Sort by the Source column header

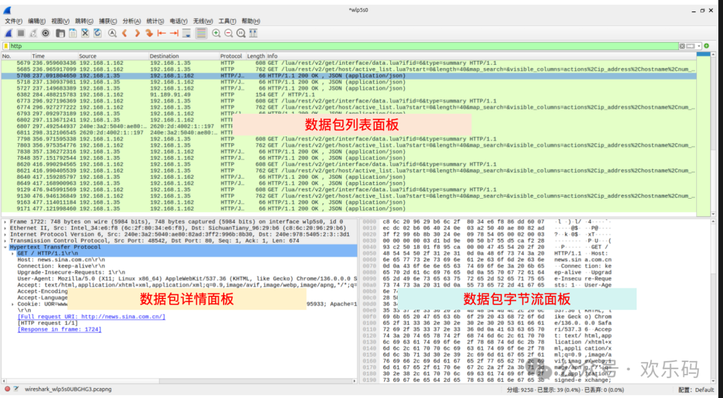click(x=112, y=56)
